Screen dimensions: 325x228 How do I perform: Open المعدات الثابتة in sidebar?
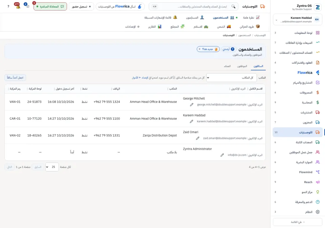coord(297,142)
